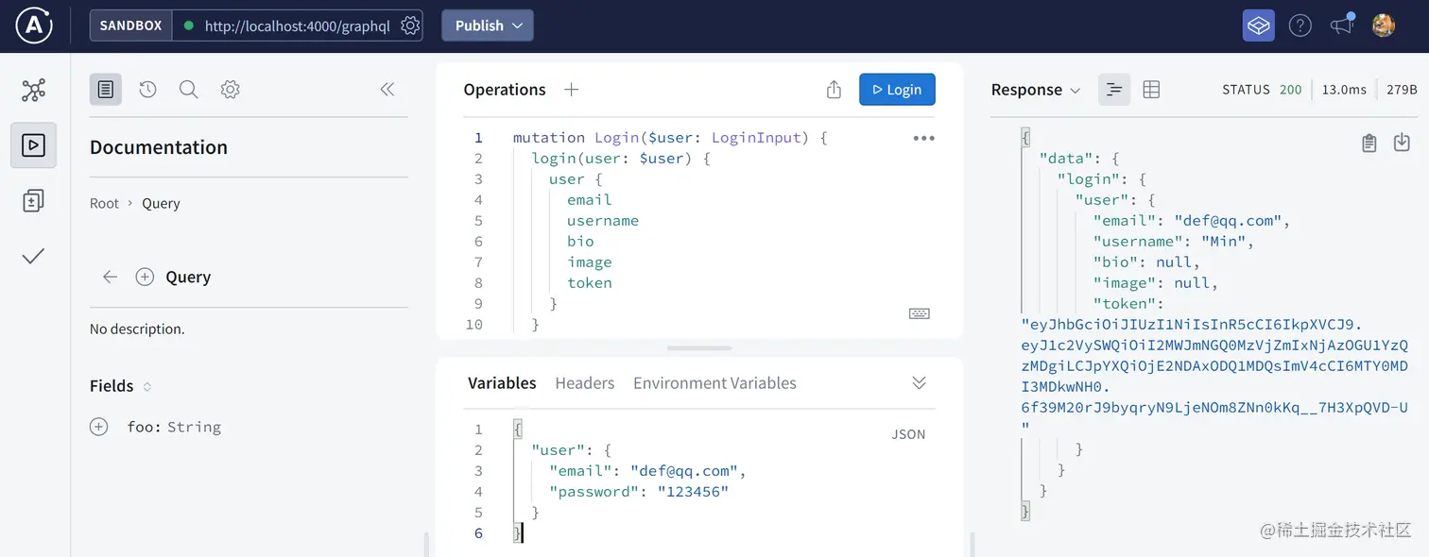Click the Apollo logo icon
The width and height of the screenshot is (1429, 557).
click(x=34, y=25)
